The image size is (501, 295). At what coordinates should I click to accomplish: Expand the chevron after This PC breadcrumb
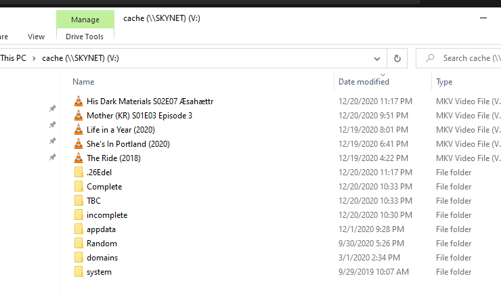click(34, 58)
